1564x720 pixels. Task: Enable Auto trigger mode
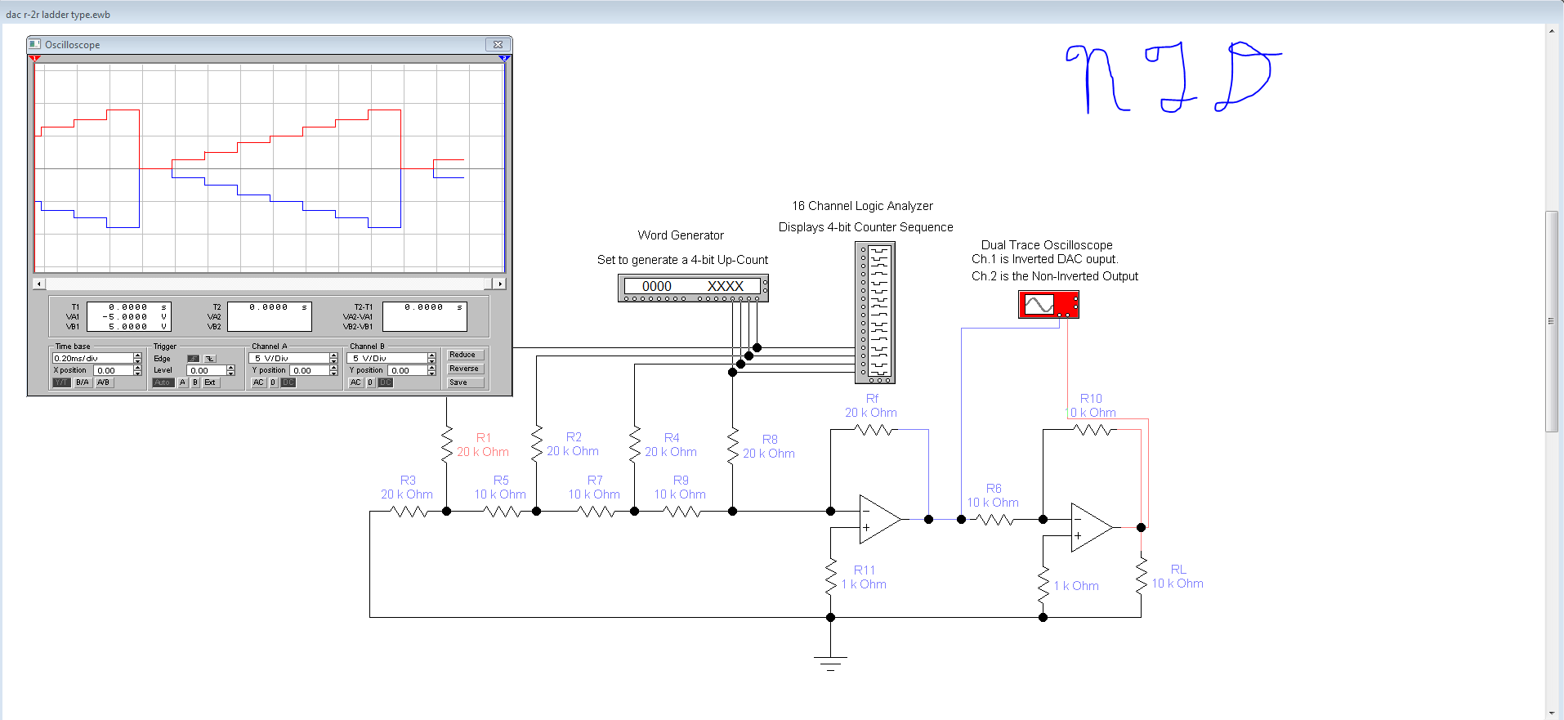(163, 382)
